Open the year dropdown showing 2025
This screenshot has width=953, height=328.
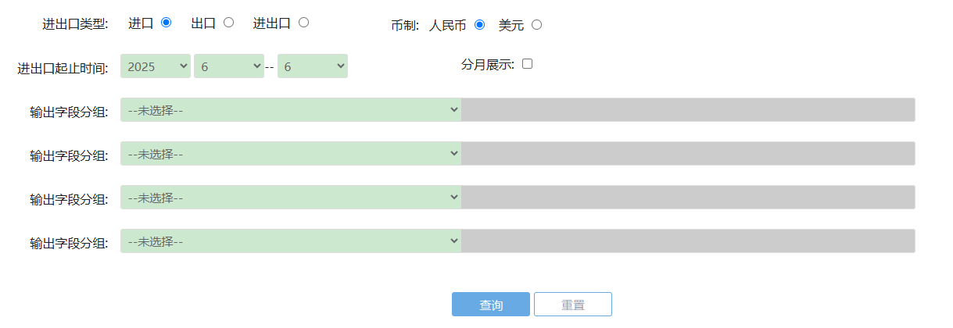pos(156,66)
